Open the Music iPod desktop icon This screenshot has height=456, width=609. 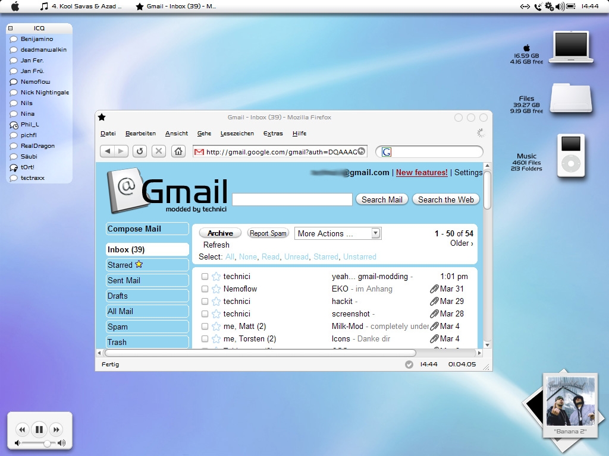(571, 156)
